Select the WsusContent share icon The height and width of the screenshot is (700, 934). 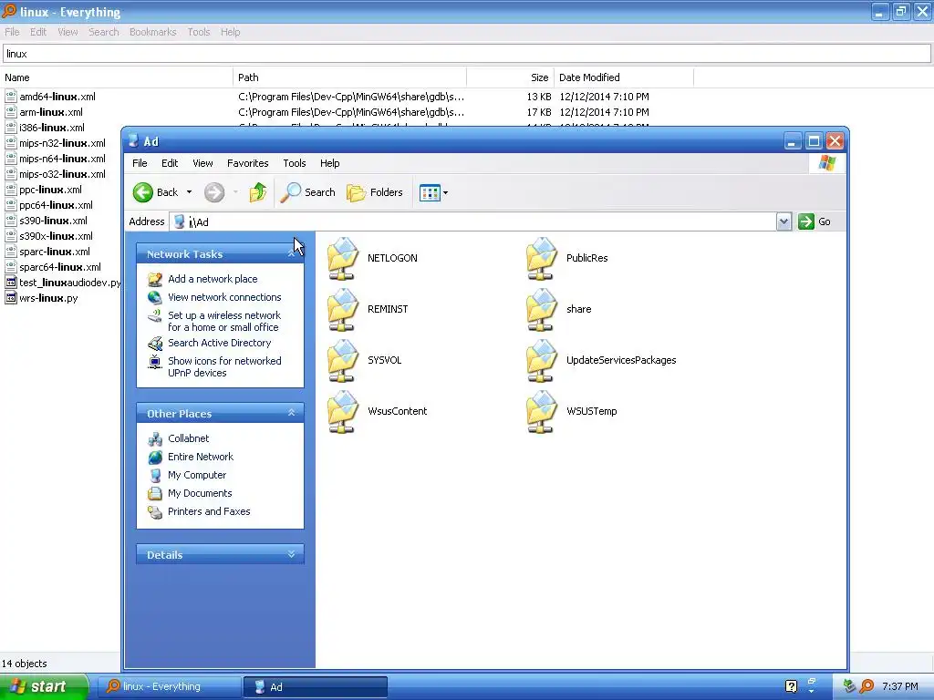point(343,412)
